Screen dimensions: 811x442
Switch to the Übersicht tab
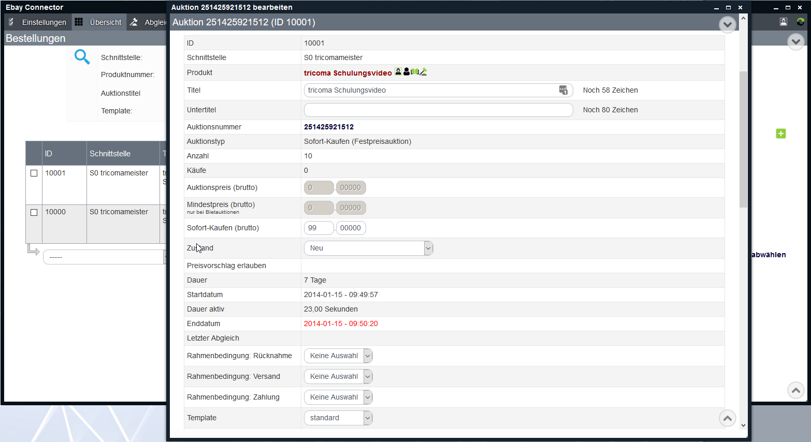click(99, 22)
